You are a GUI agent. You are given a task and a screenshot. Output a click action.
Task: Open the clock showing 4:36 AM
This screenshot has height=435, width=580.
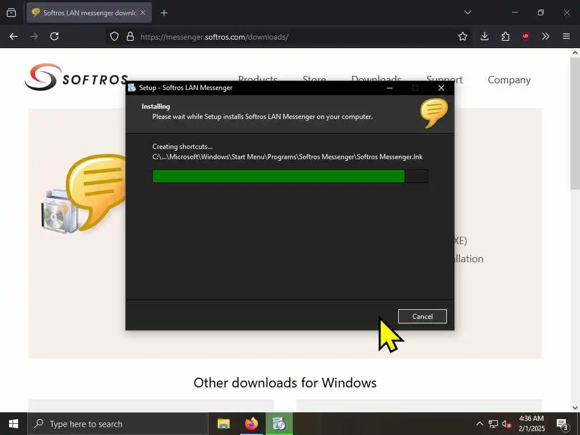[x=531, y=424]
